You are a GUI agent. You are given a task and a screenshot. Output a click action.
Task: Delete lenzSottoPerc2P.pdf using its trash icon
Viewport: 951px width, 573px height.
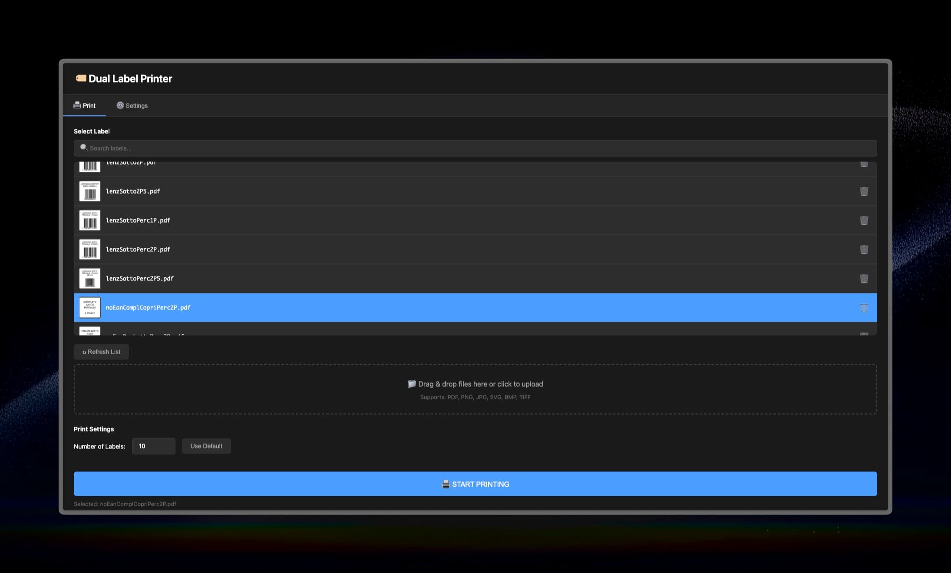[864, 250]
